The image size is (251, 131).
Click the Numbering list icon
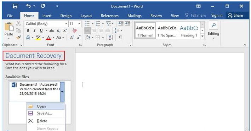(x=98, y=23)
